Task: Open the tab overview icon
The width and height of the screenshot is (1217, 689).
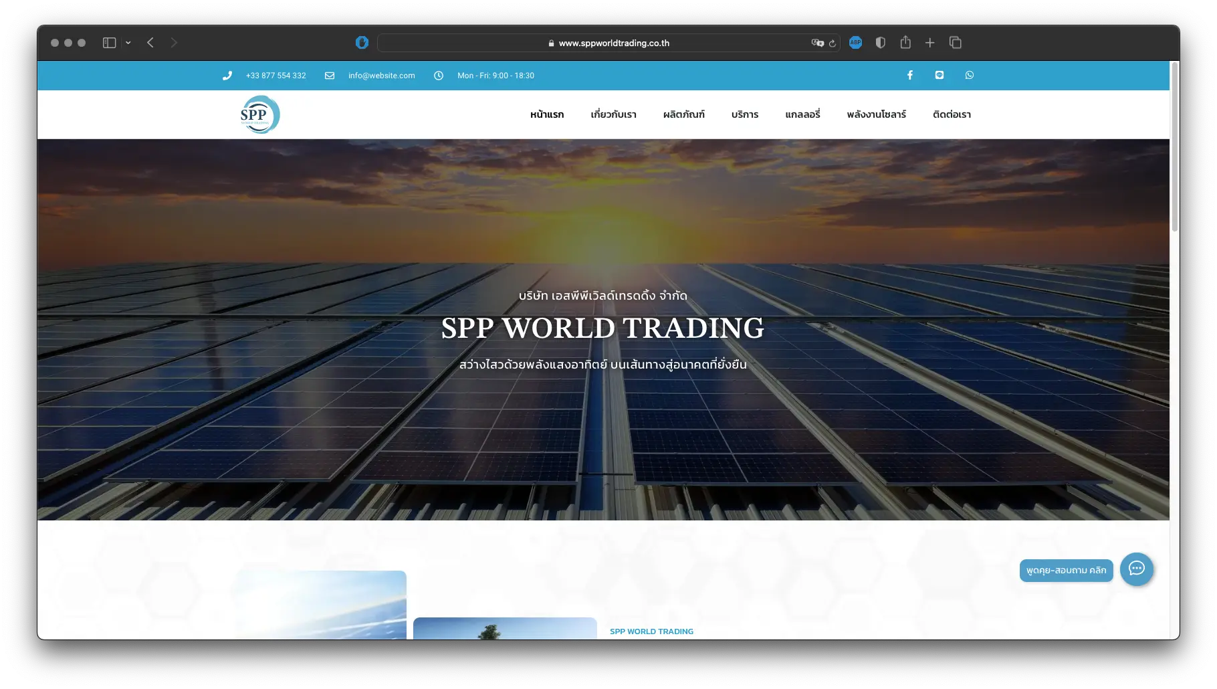Action: (955, 43)
